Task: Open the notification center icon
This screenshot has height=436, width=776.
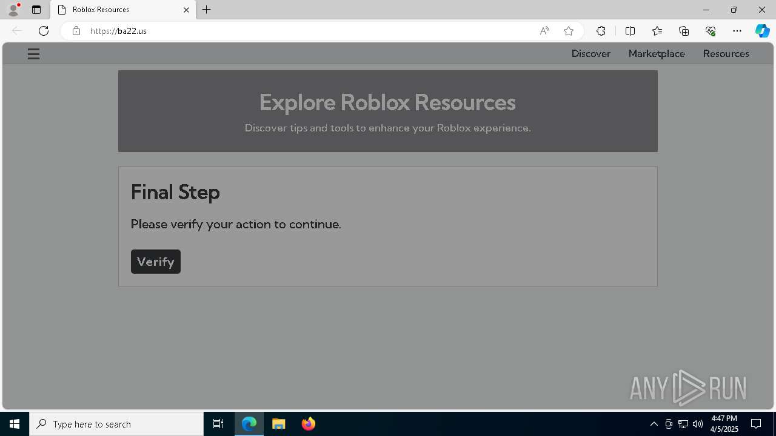Action: click(x=756, y=424)
